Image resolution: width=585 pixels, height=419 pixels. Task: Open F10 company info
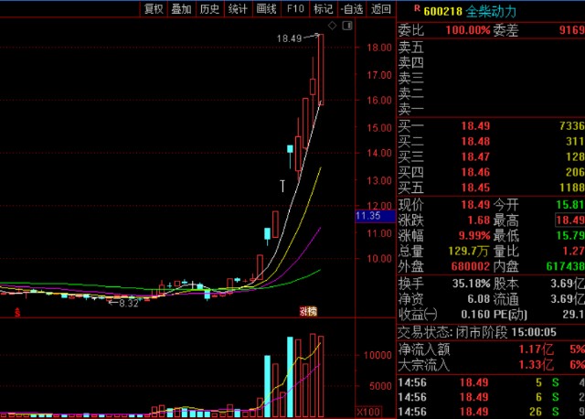click(295, 9)
